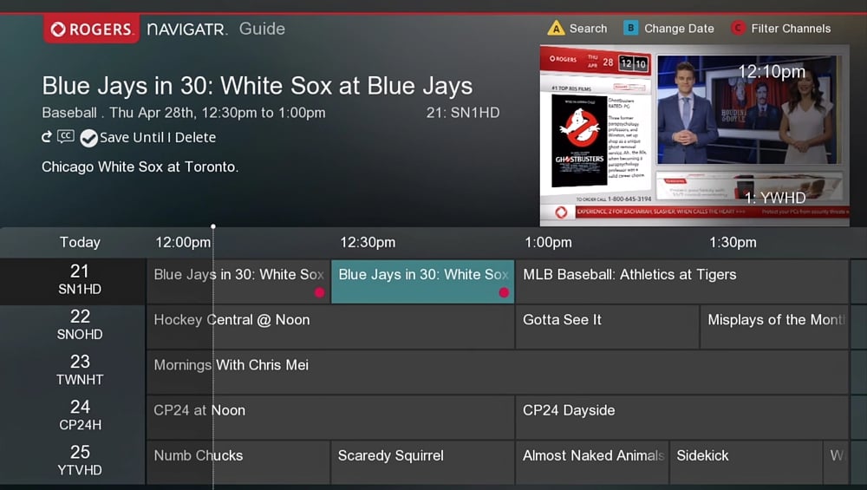
Task: Click the current-time marker dot
Action: click(x=213, y=226)
